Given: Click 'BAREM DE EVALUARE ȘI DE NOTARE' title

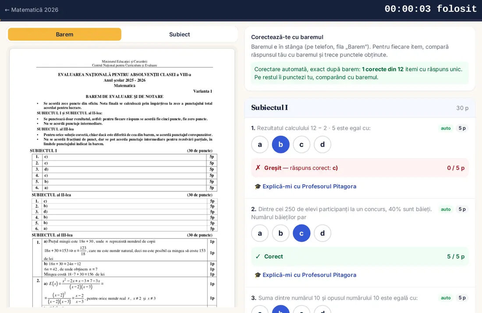Looking at the screenshot, I should click(124, 96).
